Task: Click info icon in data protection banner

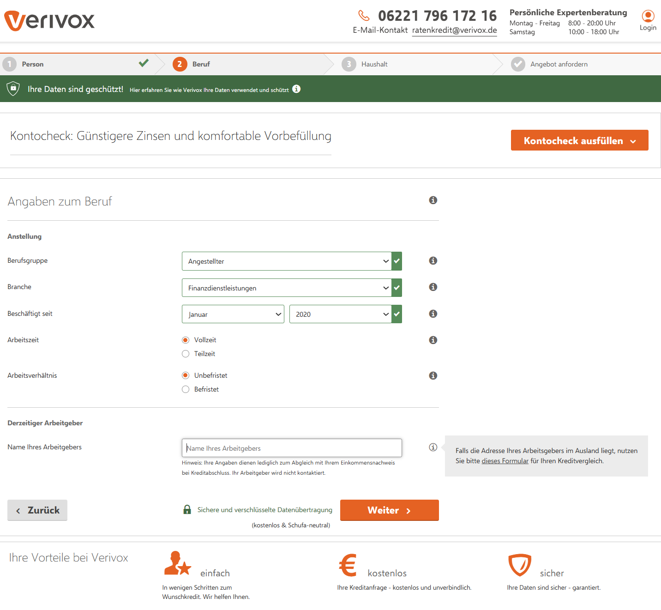Action: click(296, 89)
